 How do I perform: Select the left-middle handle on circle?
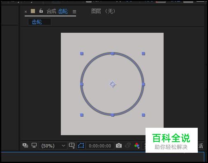click(x=82, y=84)
